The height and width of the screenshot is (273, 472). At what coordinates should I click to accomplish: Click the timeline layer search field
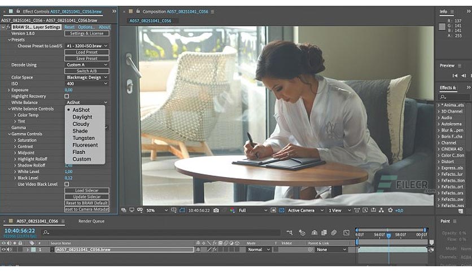(161, 232)
